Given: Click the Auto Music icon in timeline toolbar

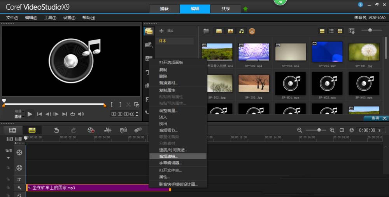Looking at the screenshot, I should tap(123, 130).
